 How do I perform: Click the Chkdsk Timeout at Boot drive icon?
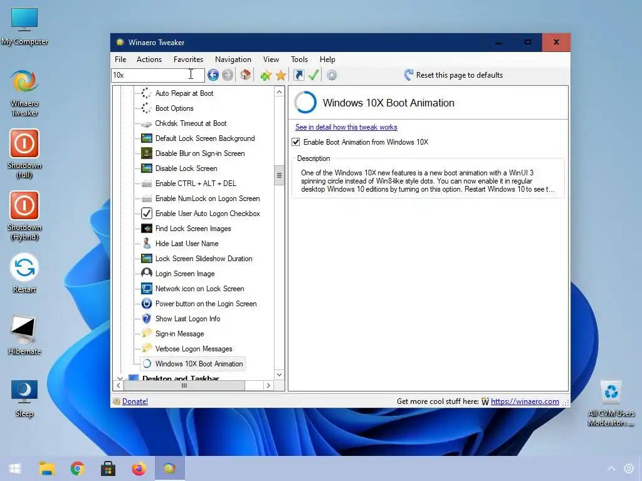(146, 123)
